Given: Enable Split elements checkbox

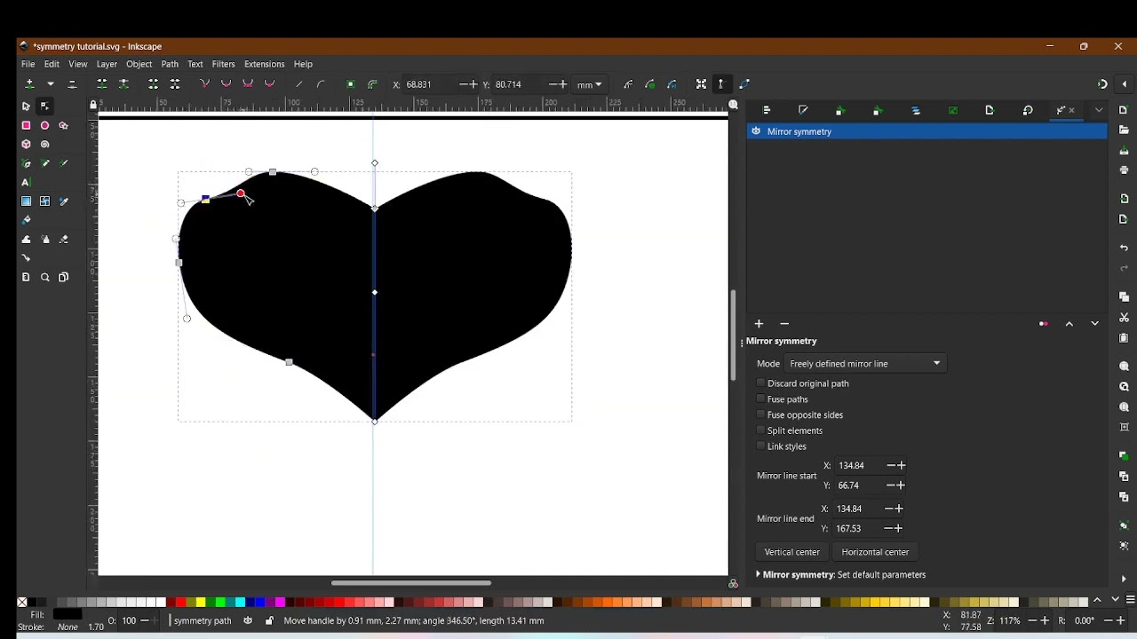Looking at the screenshot, I should [760, 430].
